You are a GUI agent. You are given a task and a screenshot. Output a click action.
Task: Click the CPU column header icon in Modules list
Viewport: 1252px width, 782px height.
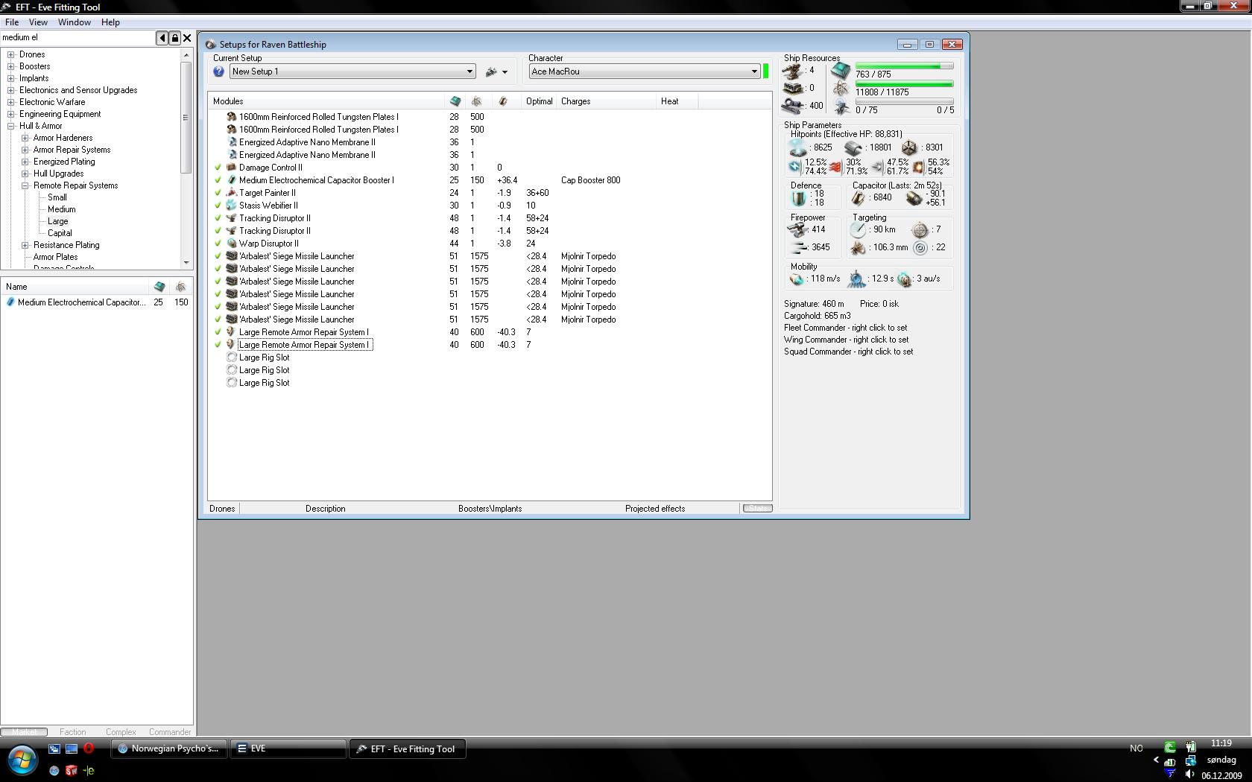(455, 101)
